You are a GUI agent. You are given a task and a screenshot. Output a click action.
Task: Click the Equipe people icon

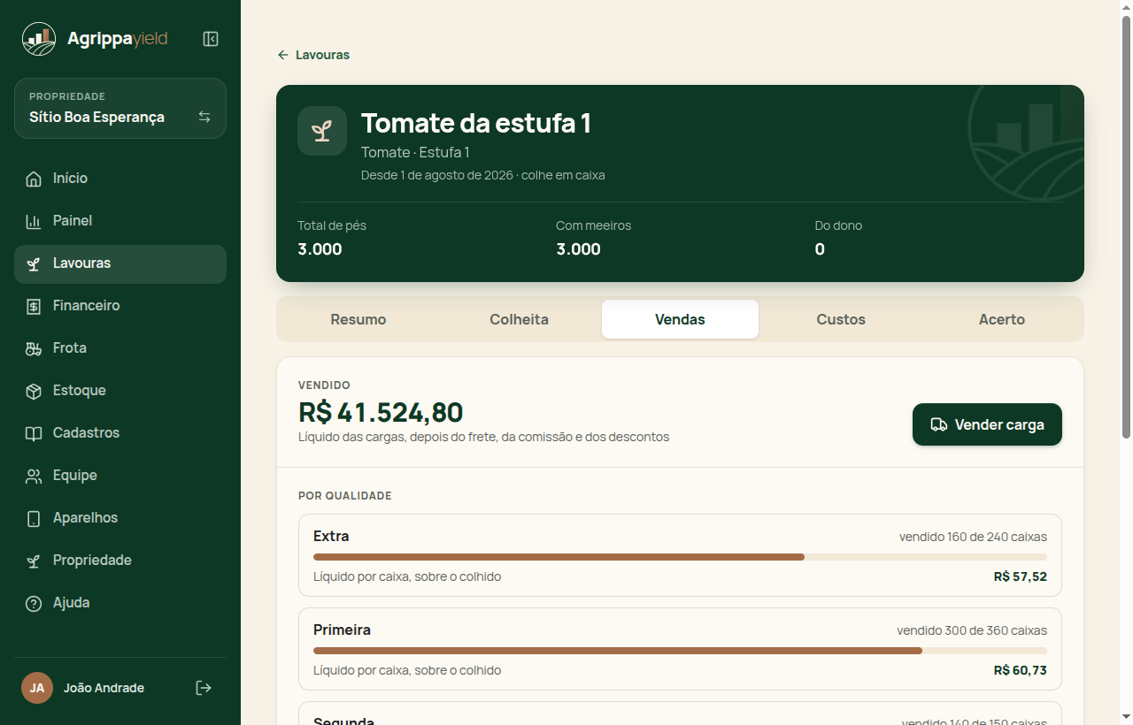click(x=34, y=476)
